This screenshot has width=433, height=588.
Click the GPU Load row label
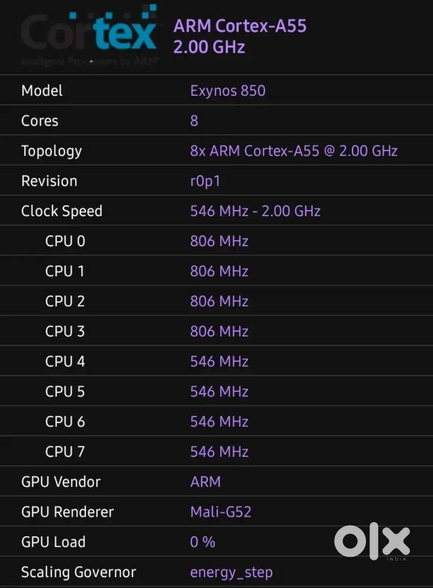[54, 542]
